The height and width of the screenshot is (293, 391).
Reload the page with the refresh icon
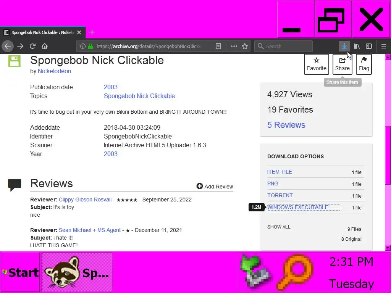click(32, 46)
